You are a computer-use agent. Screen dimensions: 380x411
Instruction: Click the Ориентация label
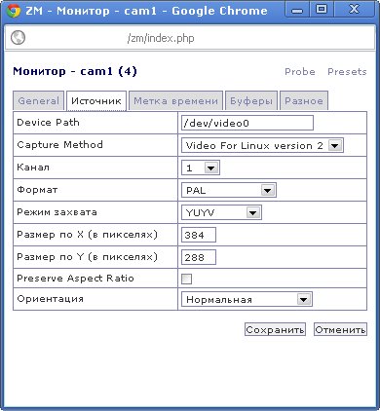click(51, 299)
